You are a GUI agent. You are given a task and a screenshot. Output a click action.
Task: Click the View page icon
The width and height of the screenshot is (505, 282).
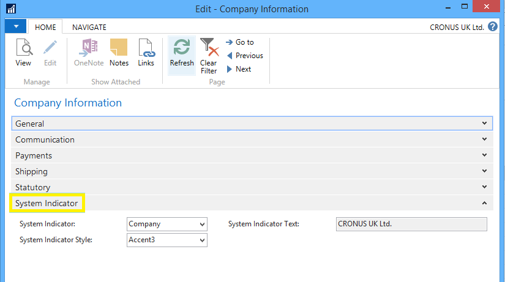(x=24, y=47)
